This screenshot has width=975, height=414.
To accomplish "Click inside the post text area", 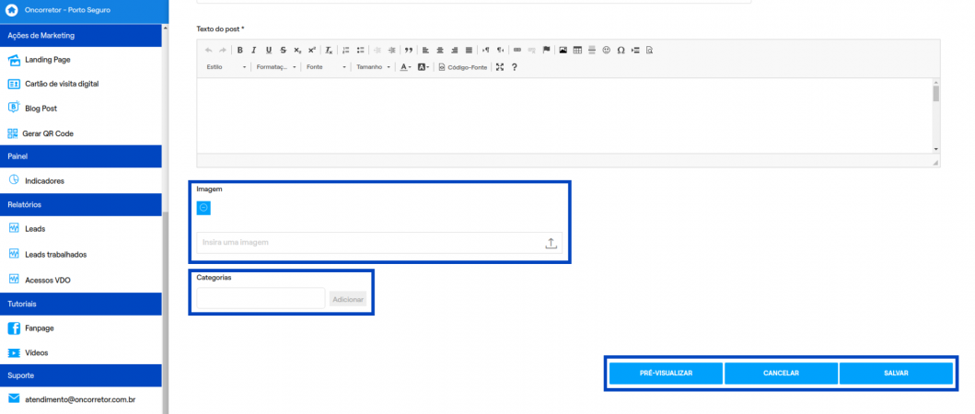I will coord(564,115).
